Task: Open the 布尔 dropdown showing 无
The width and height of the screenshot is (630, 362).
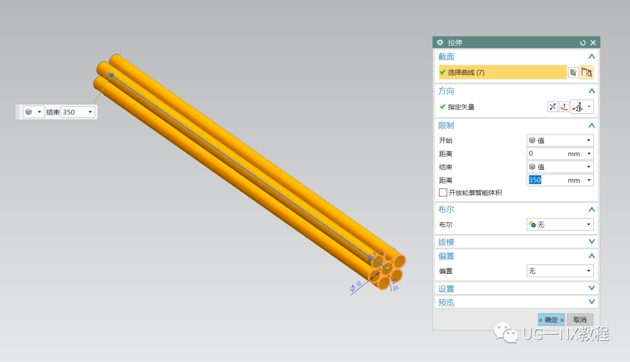Action: pos(588,224)
